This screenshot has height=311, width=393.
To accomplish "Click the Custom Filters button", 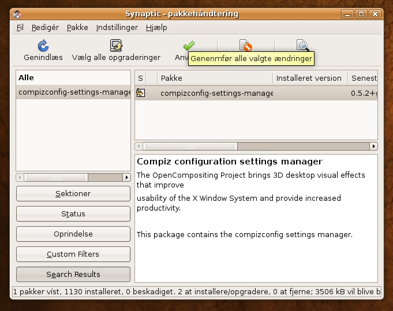I will (73, 254).
